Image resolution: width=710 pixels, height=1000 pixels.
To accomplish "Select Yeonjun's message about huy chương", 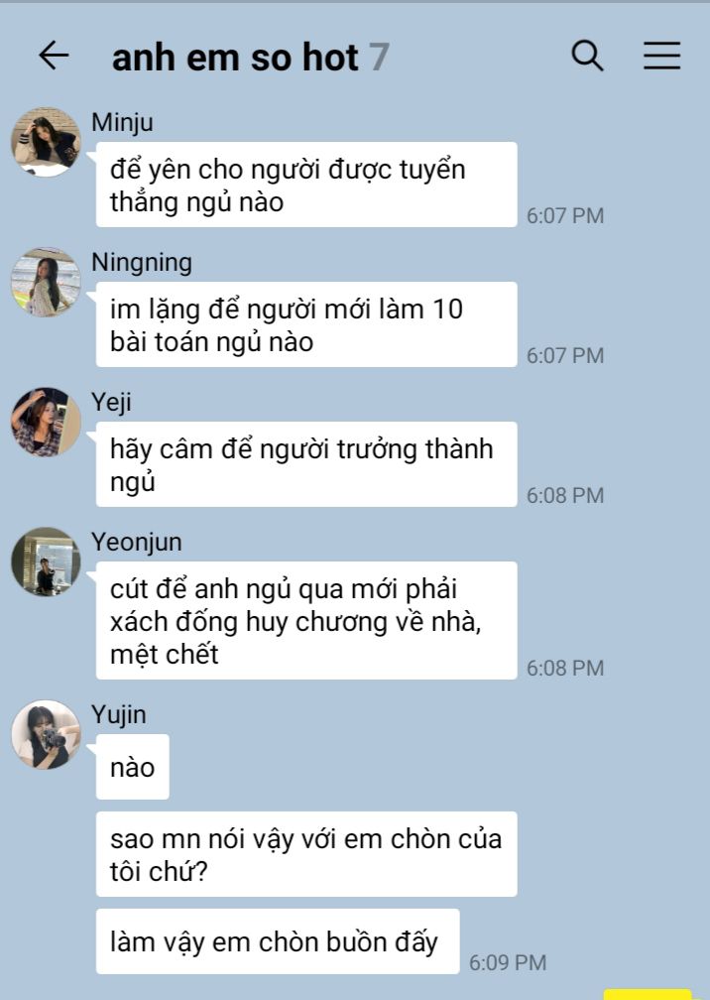I will coord(306,621).
